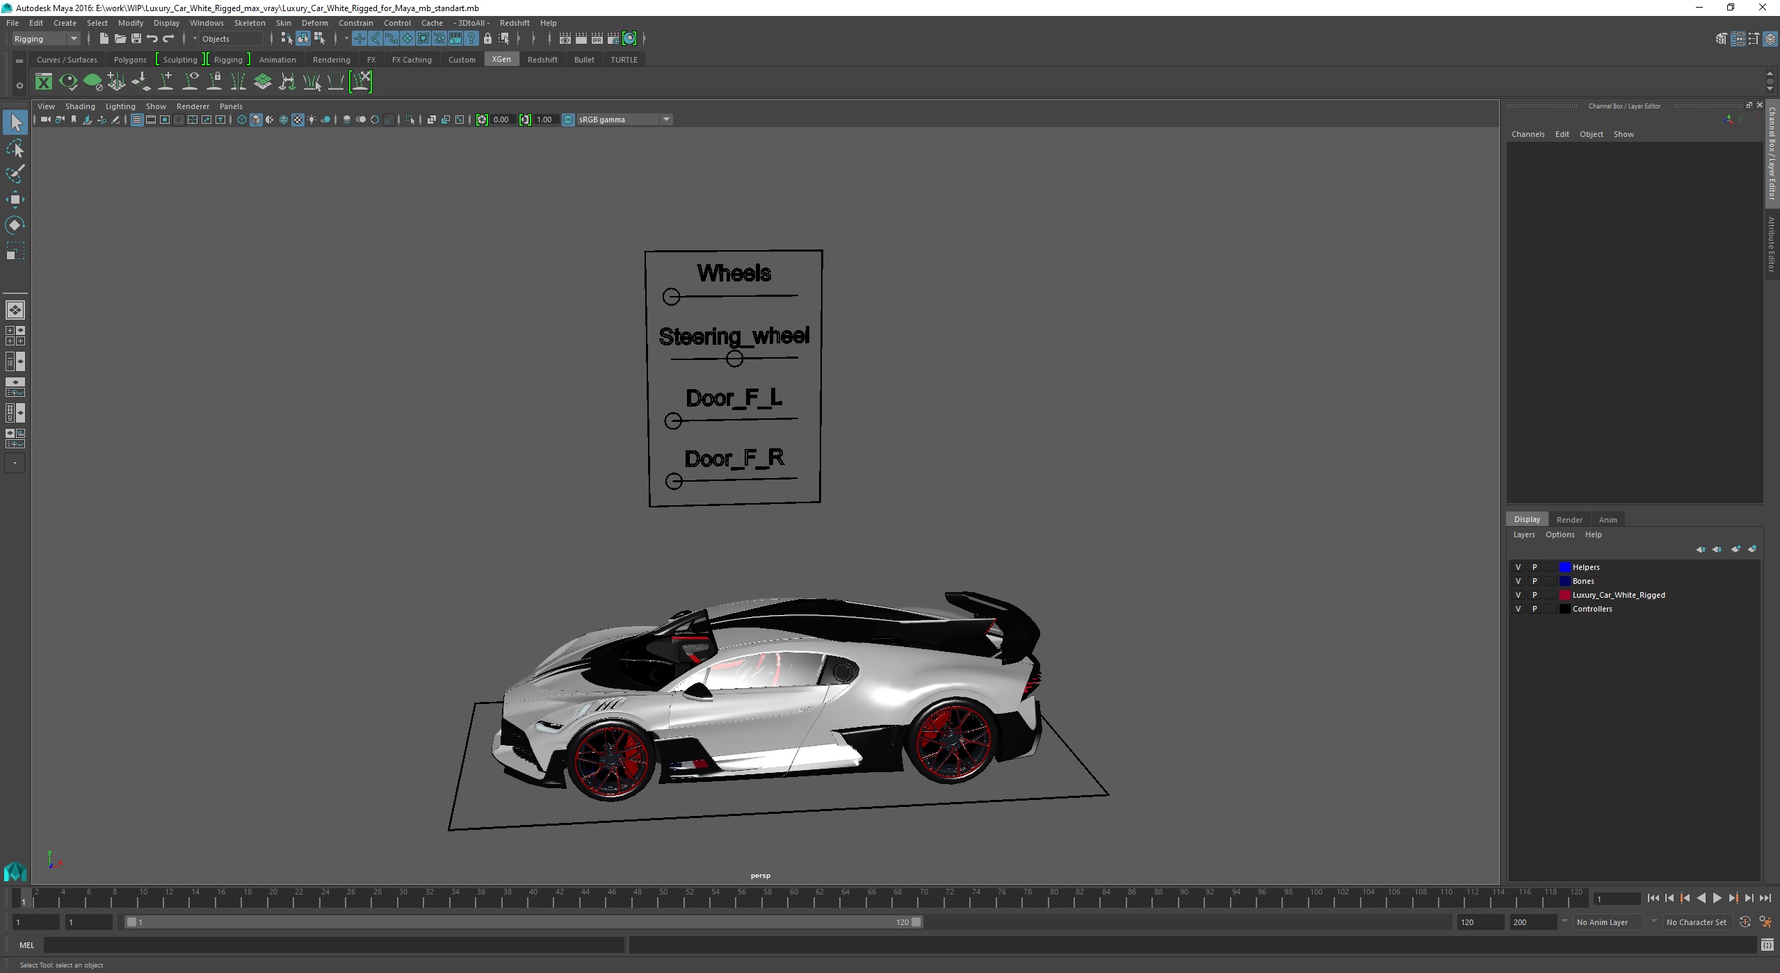Activate the Lasso select tool
The height and width of the screenshot is (973, 1780).
point(15,149)
